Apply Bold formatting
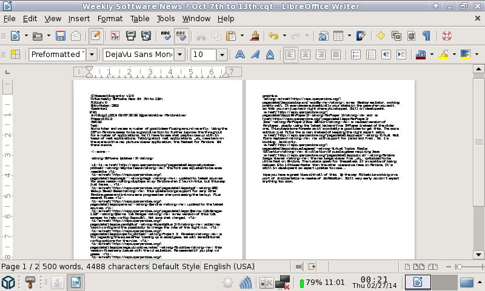The height and width of the screenshot is (291, 485). 239,55
